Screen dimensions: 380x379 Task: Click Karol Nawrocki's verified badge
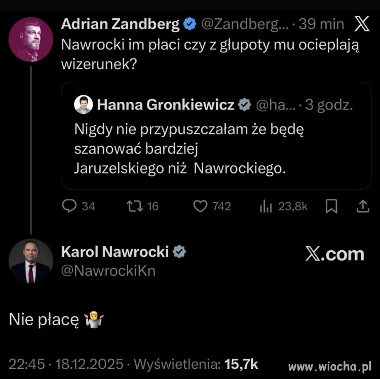[x=180, y=251]
